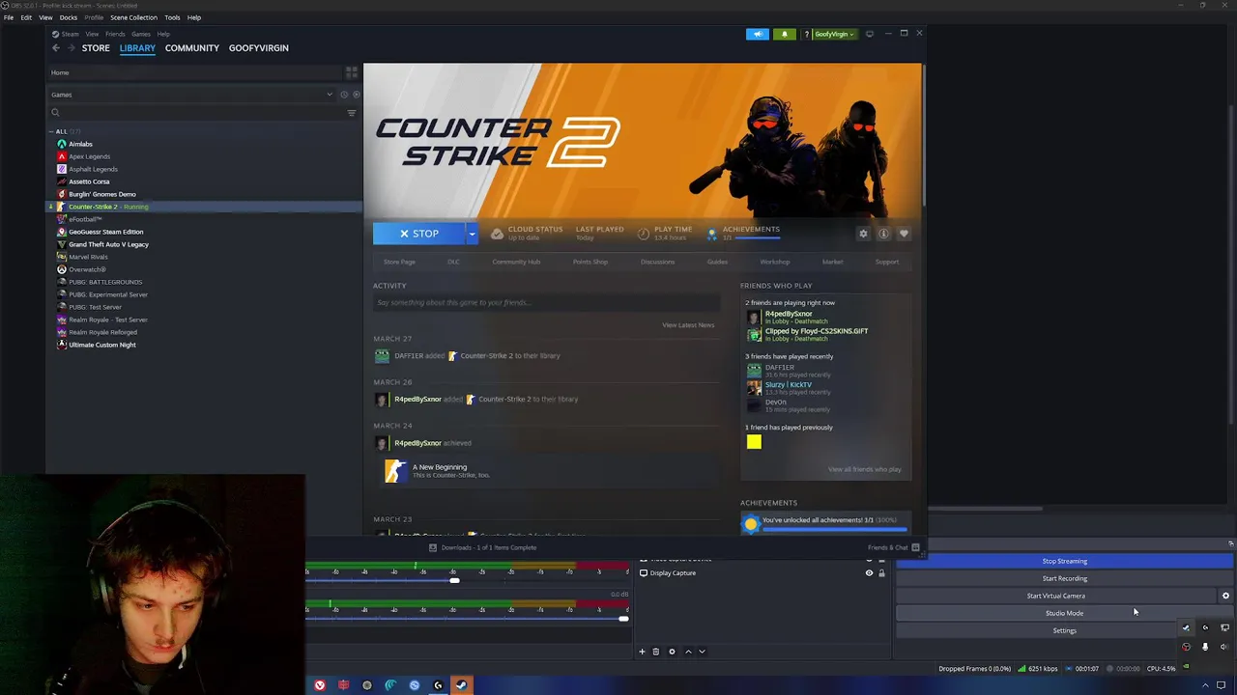Click library search input field
This screenshot has width=1237, height=695.
198,113
